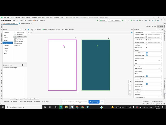Viewport: 166px width, 125px height.
Task: Click the scrollbarThumbHorizontal drawable swatch
Action: click(x=146, y=35)
